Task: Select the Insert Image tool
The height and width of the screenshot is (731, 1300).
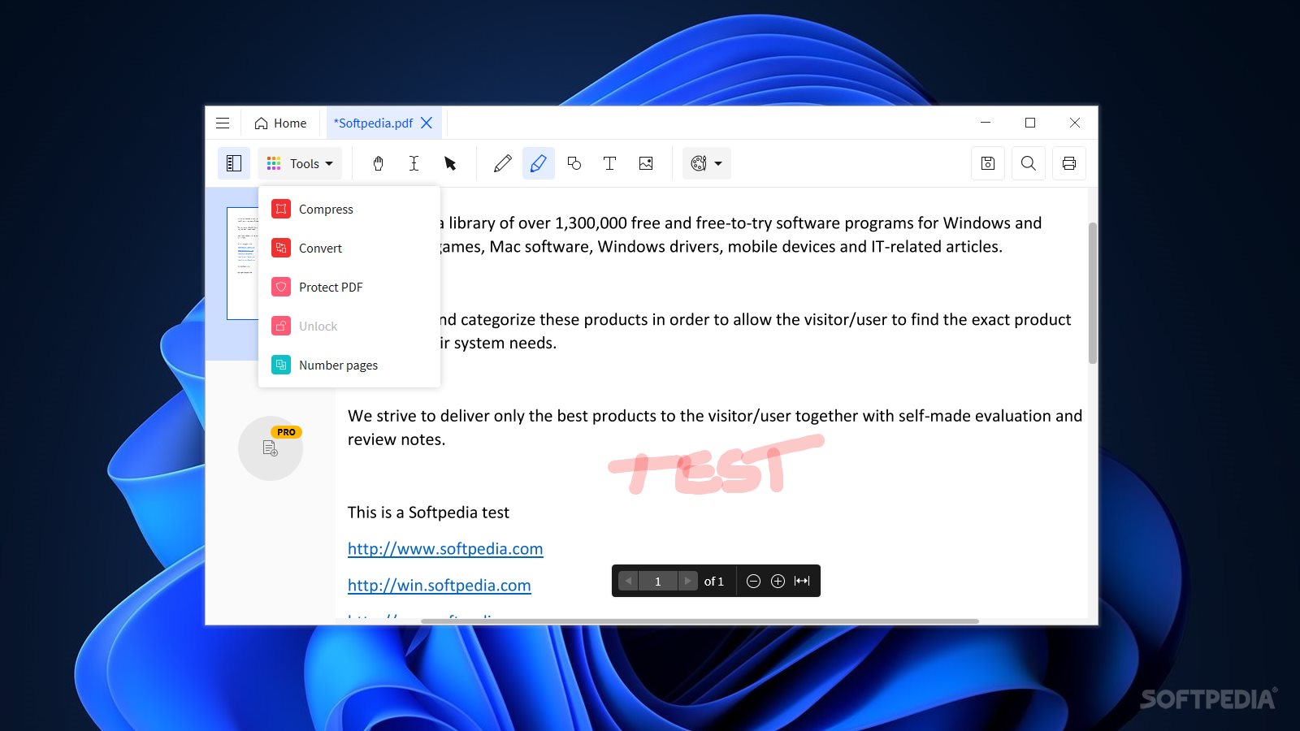Action: click(x=646, y=163)
